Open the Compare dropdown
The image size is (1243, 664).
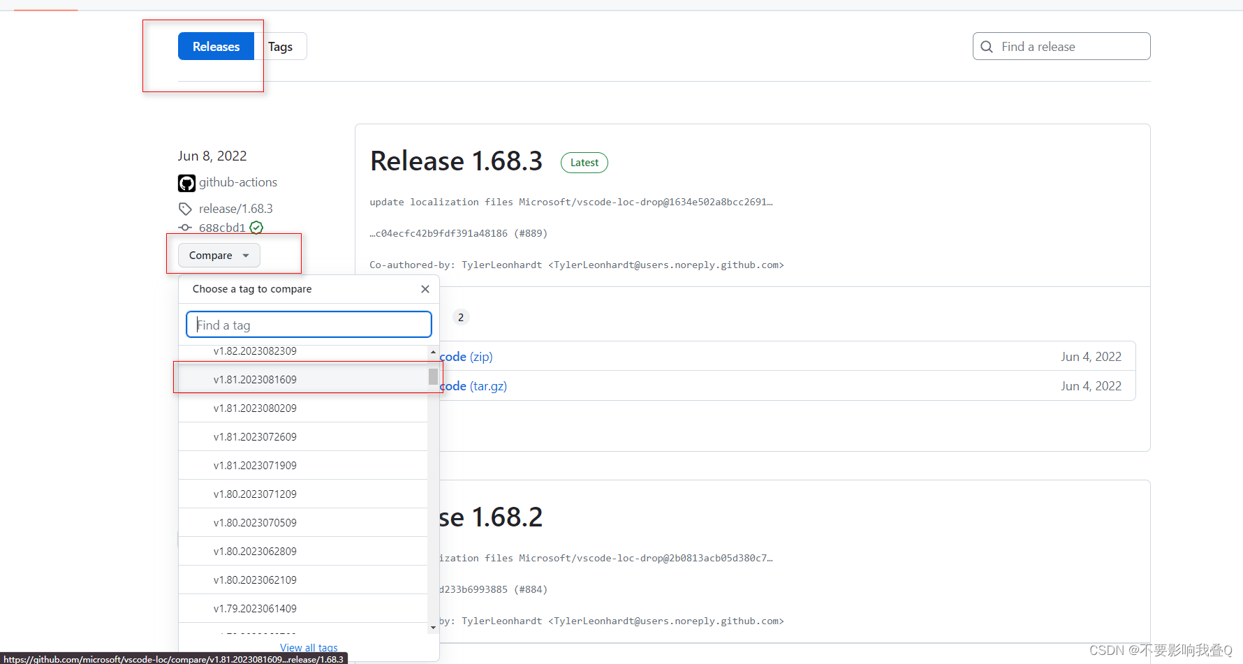[x=219, y=255]
